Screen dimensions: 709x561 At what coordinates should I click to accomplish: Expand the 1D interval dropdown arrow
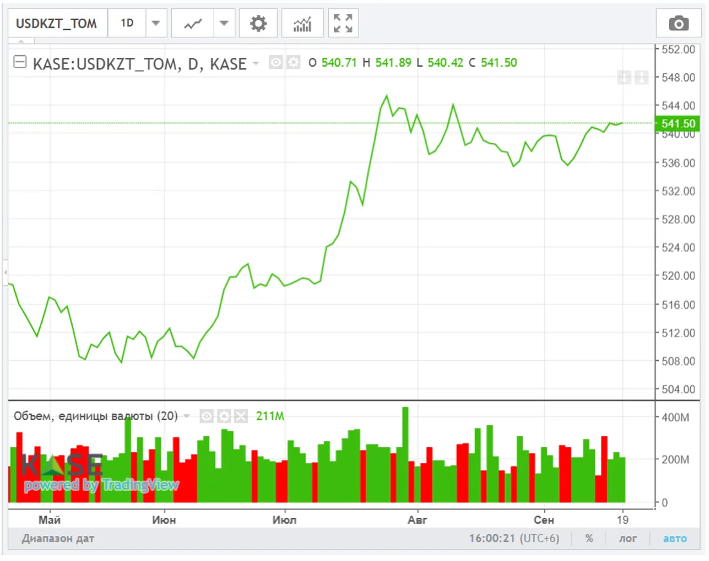tap(156, 24)
